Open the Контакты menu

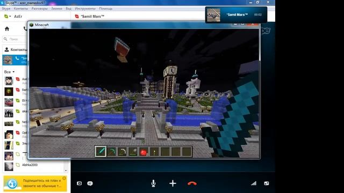coord(21,9)
